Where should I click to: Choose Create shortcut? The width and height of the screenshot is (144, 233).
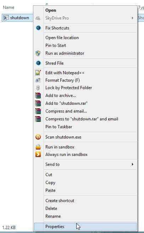pyautogui.click(x=60, y=200)
